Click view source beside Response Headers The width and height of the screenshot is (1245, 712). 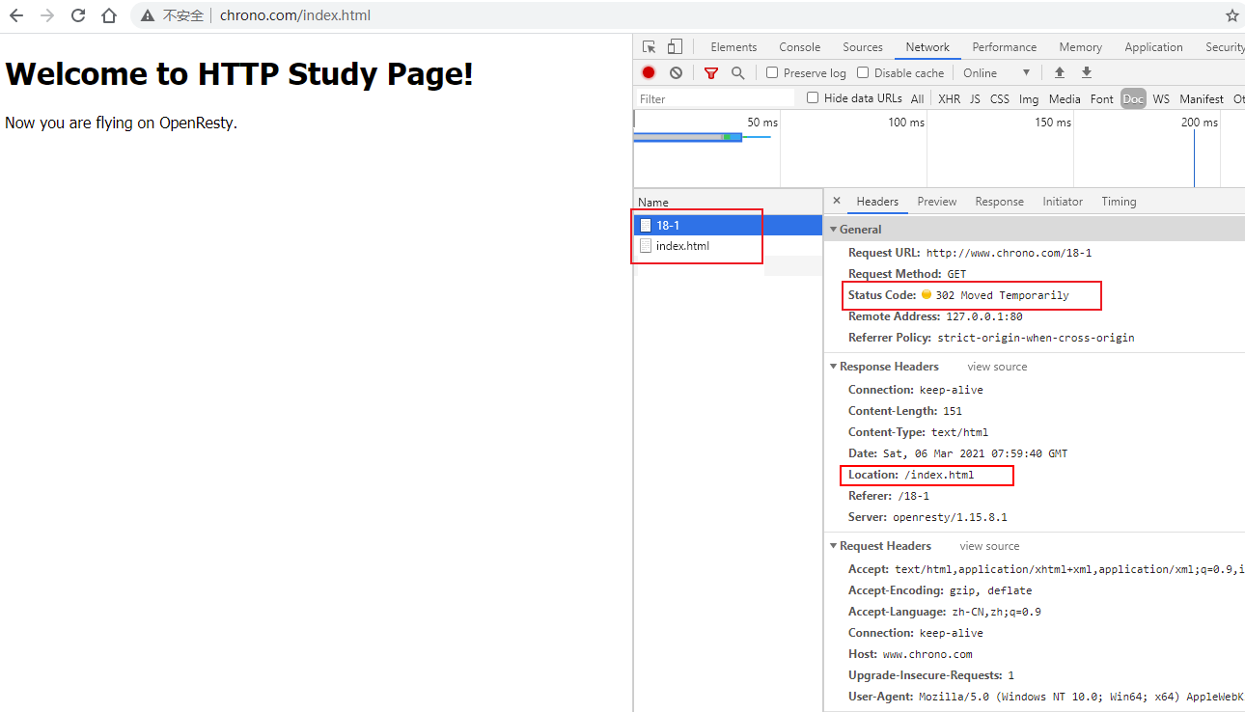pyautogui.click(x=997, y=367)
